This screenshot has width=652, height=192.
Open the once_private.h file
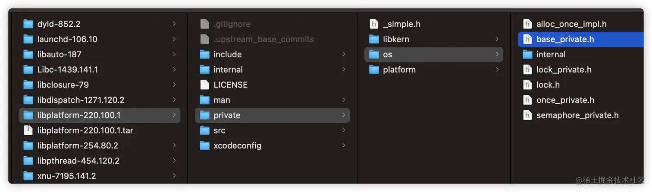pyautogui.click(x=565, y=100)
